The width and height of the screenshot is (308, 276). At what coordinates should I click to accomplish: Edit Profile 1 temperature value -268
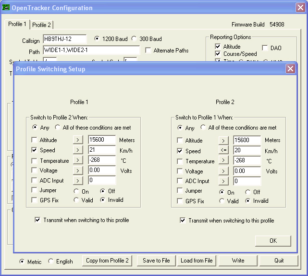pyautogui.click(x=102, y=160)
